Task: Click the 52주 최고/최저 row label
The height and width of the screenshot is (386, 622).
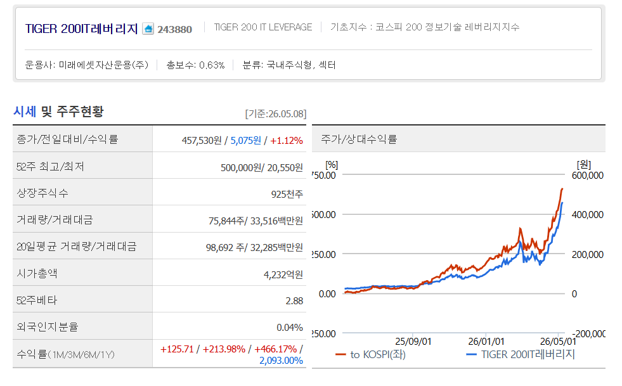Action: 50,167
